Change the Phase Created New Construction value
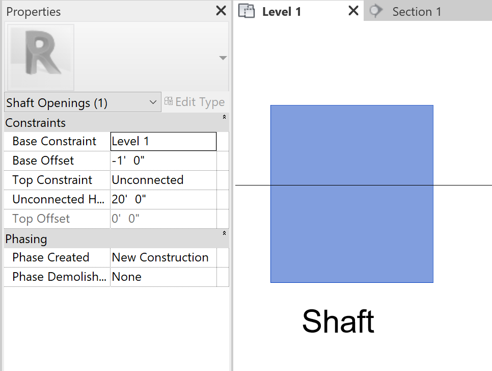 (163, 257)
